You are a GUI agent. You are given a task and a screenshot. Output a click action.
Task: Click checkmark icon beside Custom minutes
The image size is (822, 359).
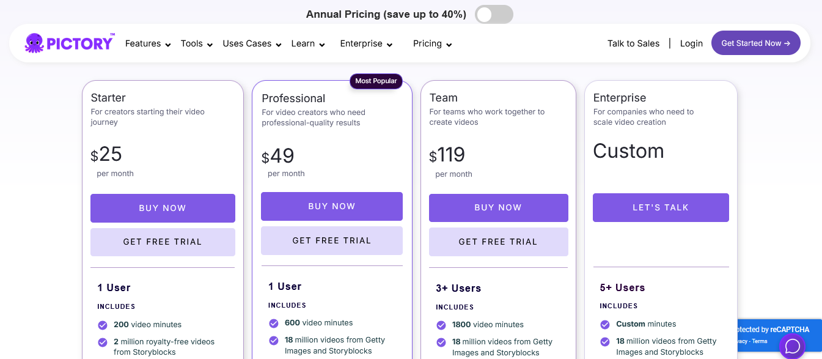point(605,324)
